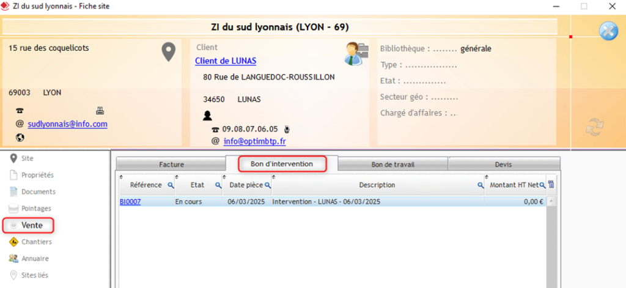Image resolution: width=626 pixels, height=288 pixels.
Task: Open Documents in the sidebar
Action: tap(38, 192)
